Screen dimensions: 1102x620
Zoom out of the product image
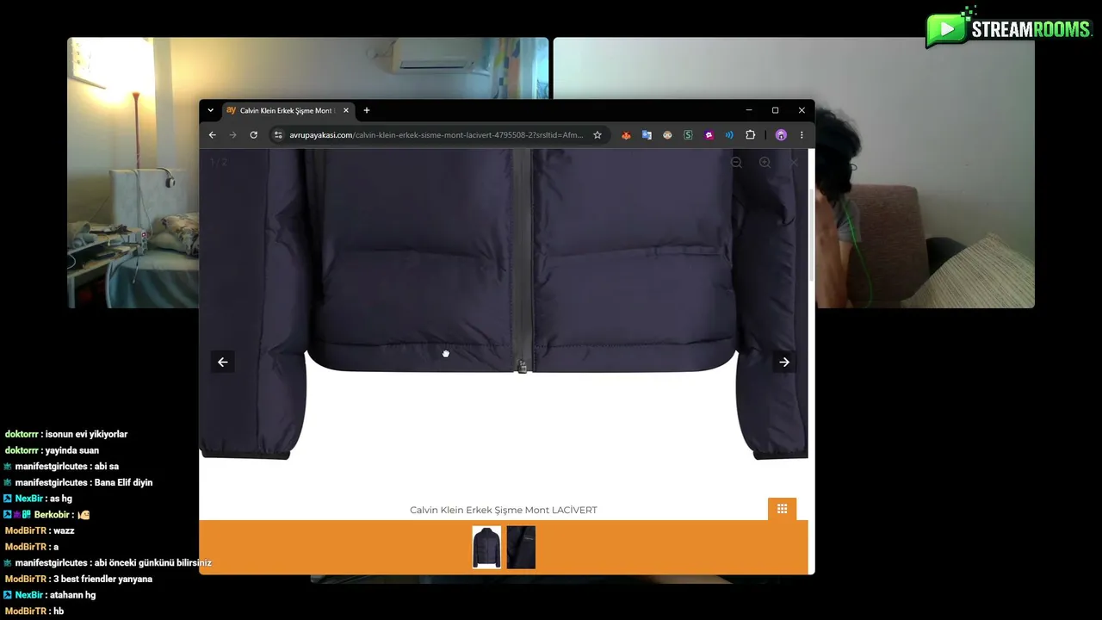737,163
